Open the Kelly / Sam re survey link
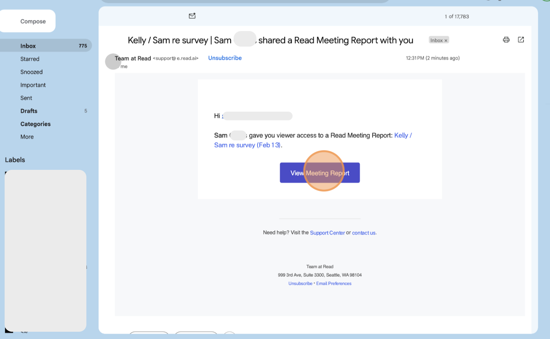550x339 pixels. click(x=313, y=140)
